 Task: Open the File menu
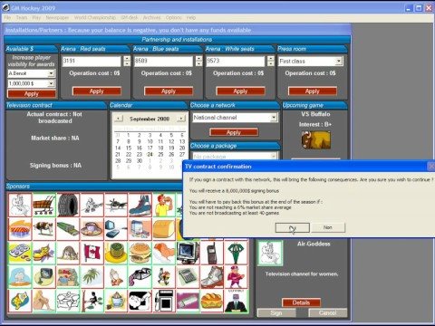(7, 18)
